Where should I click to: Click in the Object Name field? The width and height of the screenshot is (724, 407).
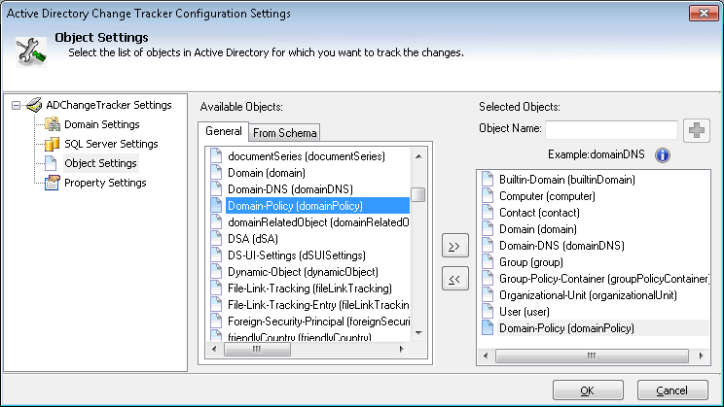tap(611, 129)
